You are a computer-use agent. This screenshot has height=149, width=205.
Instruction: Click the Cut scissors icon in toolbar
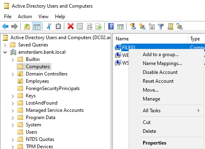tap(49, 26)
